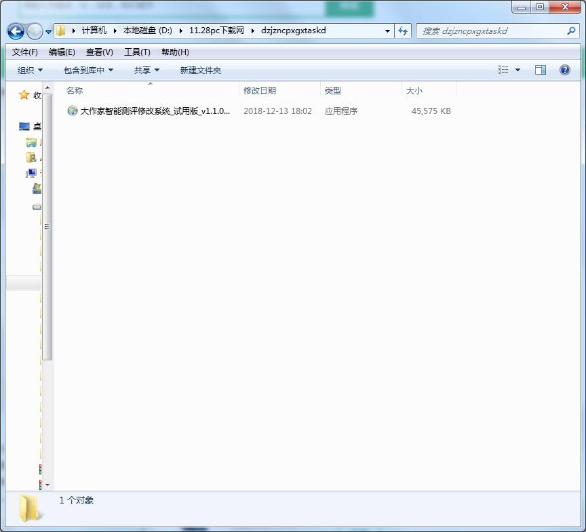This screenshot has height=532, width=586.
Task: Open address bar history dropdown
Action: coord(387,31)
